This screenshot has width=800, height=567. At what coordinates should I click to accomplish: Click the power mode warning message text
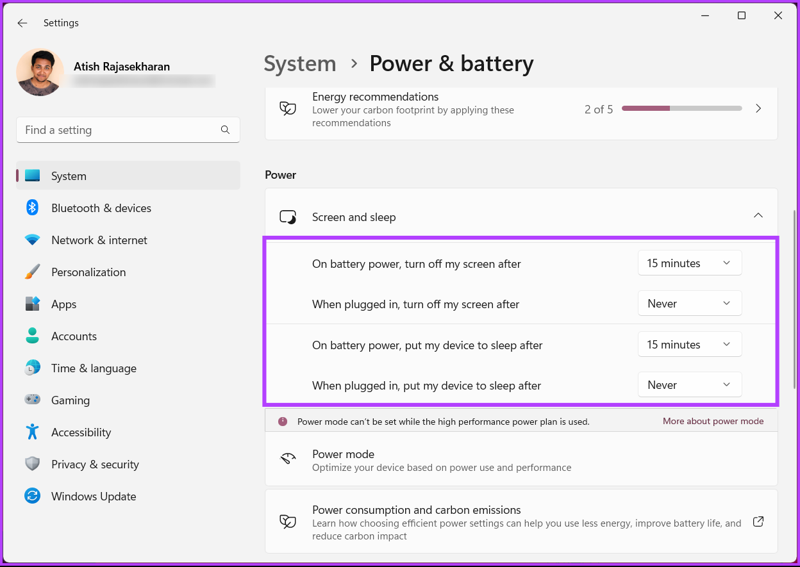[444, 422]
